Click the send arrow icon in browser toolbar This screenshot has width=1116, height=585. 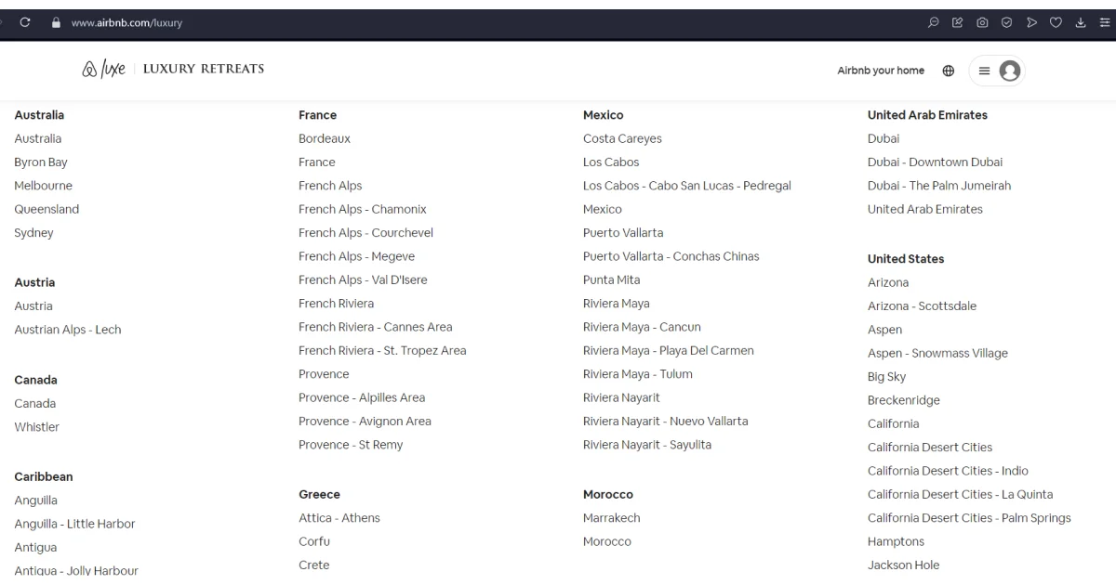(1034, 23)
